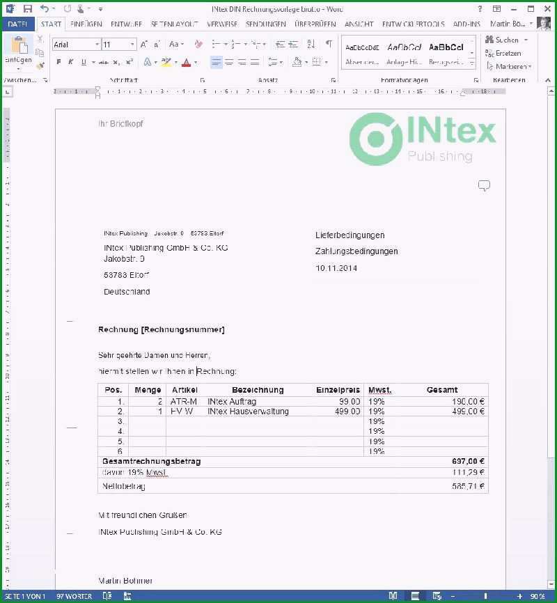Toggle underline formatting
Screen dimensions: 557x603
tap(84, 62)
